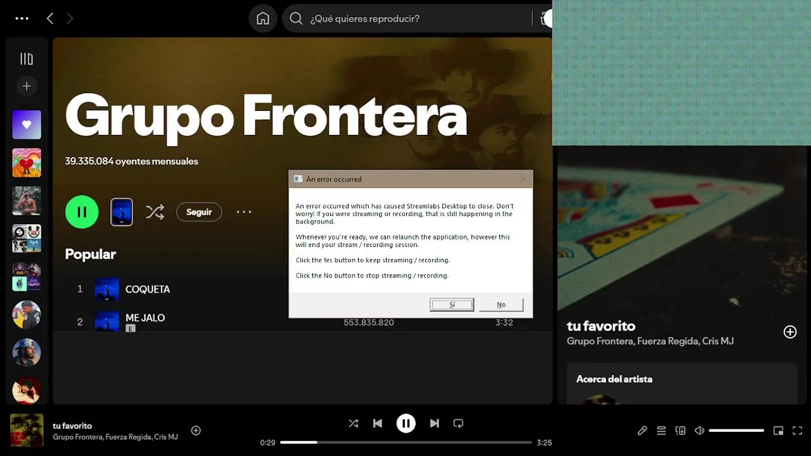Skip to next track
811x456 pixels.
(435, 424)
